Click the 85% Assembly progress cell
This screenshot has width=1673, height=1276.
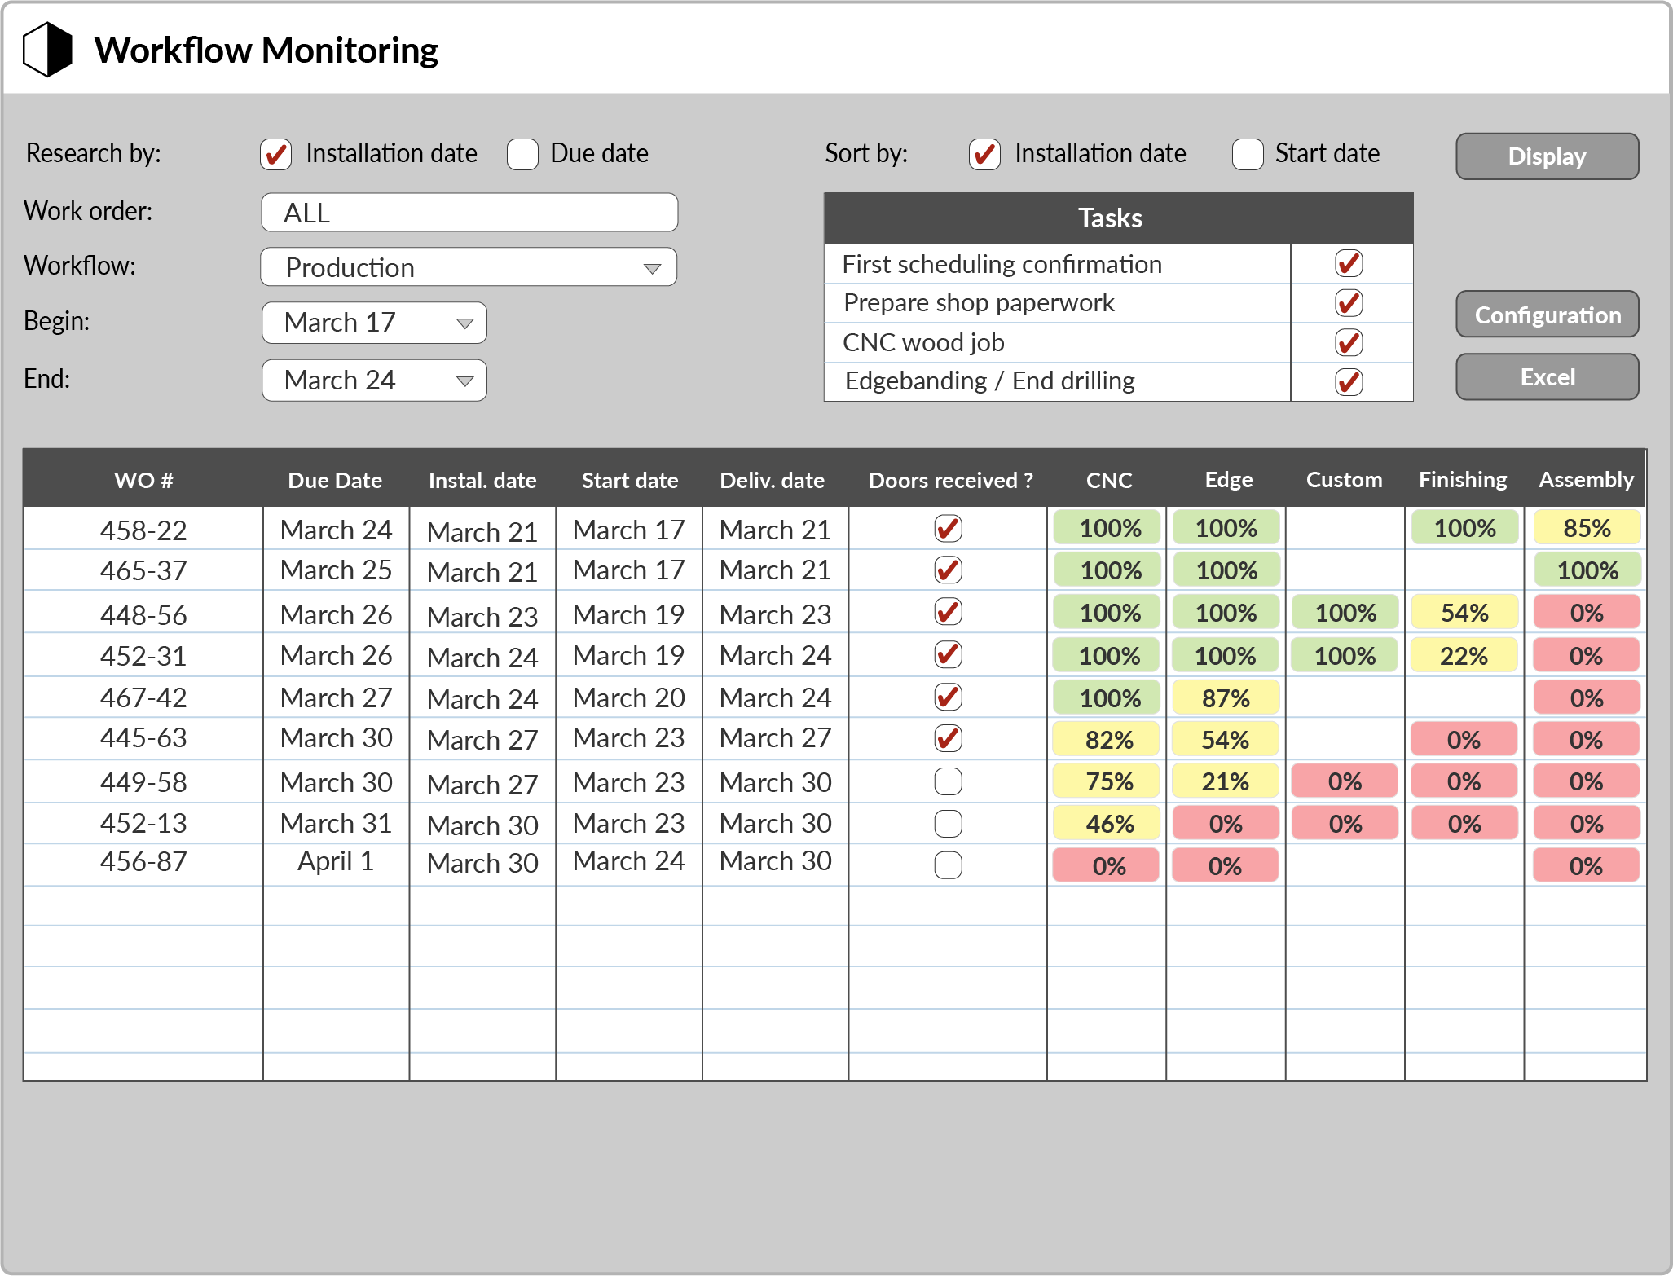point(1586,528)
